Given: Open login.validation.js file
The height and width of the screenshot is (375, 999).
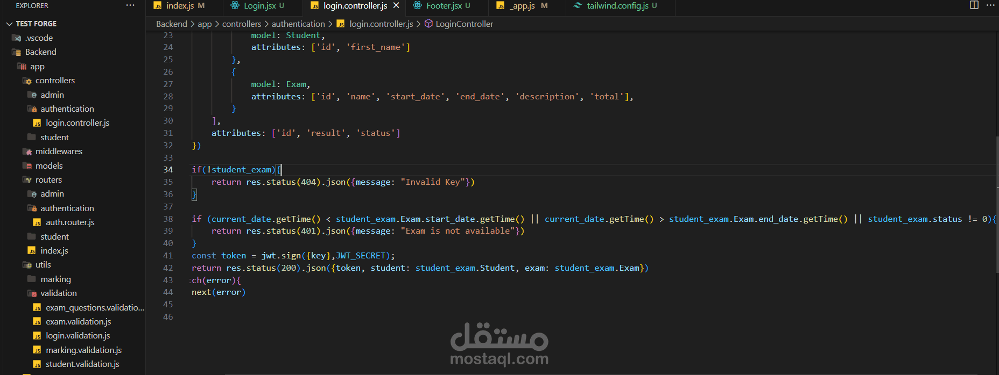Looking at the screenshot, I should 78,336.
